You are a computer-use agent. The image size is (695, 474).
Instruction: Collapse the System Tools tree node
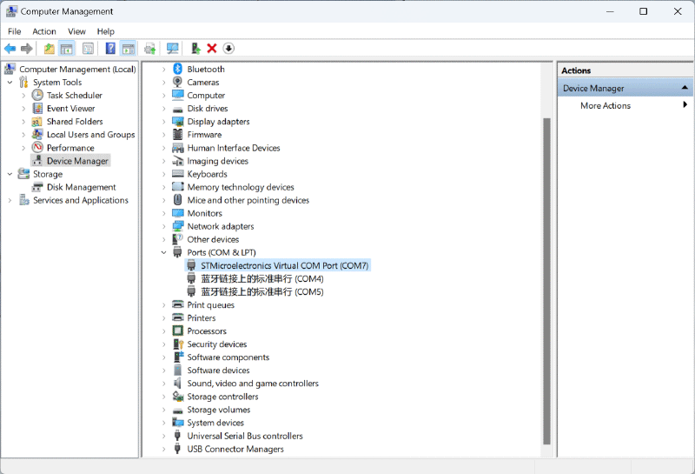pos(10,83)
